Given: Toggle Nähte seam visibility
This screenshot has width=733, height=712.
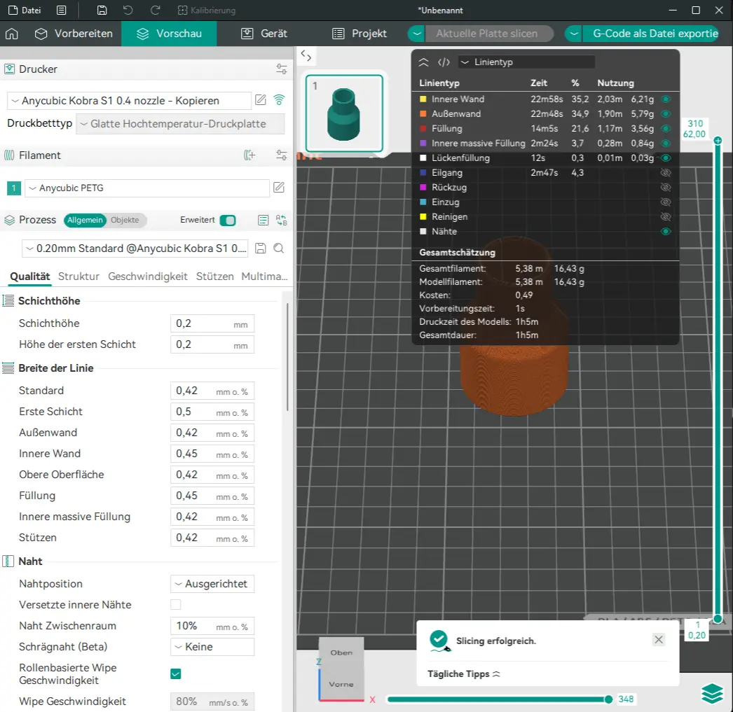Looking at the screenshot, I should 666,232.
